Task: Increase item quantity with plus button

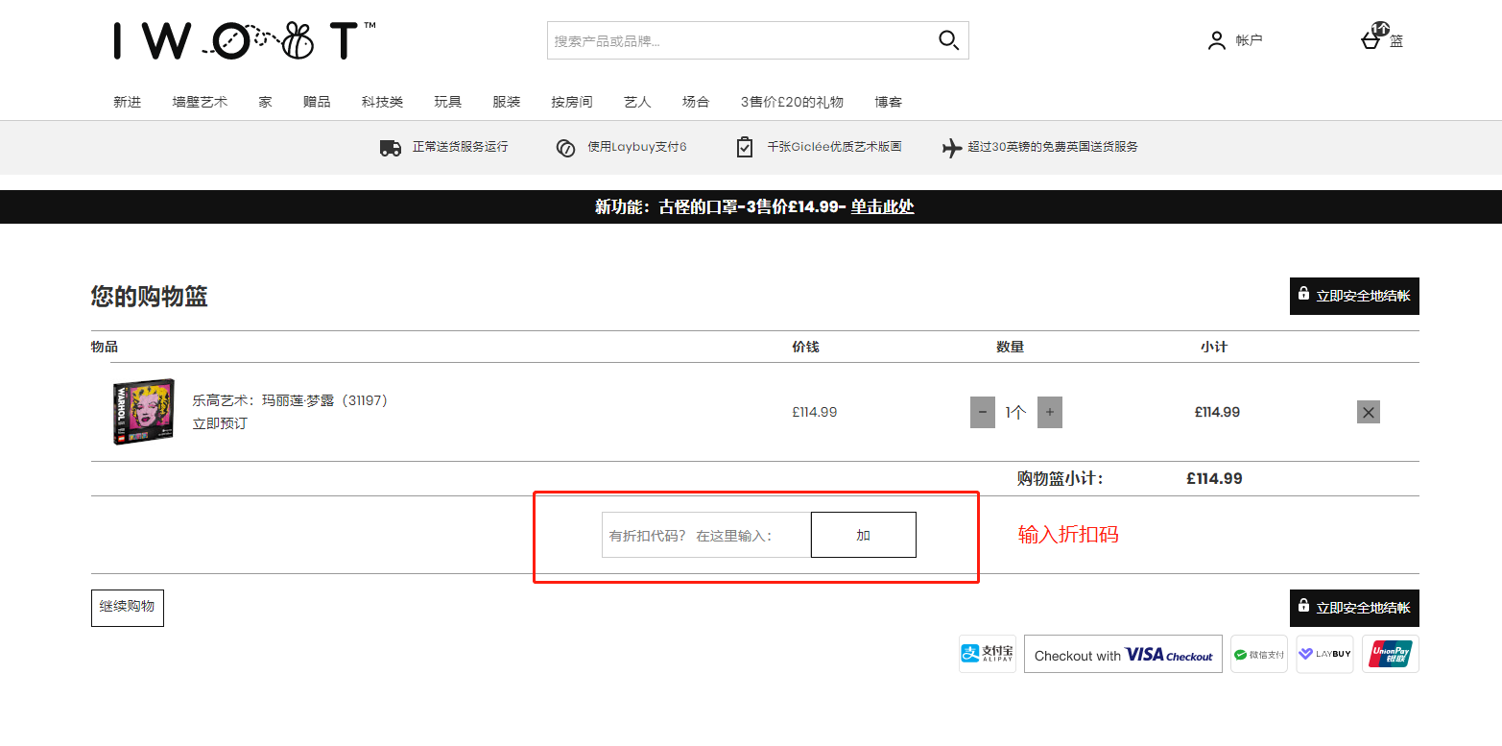Action: click(x=1049, y=412)
